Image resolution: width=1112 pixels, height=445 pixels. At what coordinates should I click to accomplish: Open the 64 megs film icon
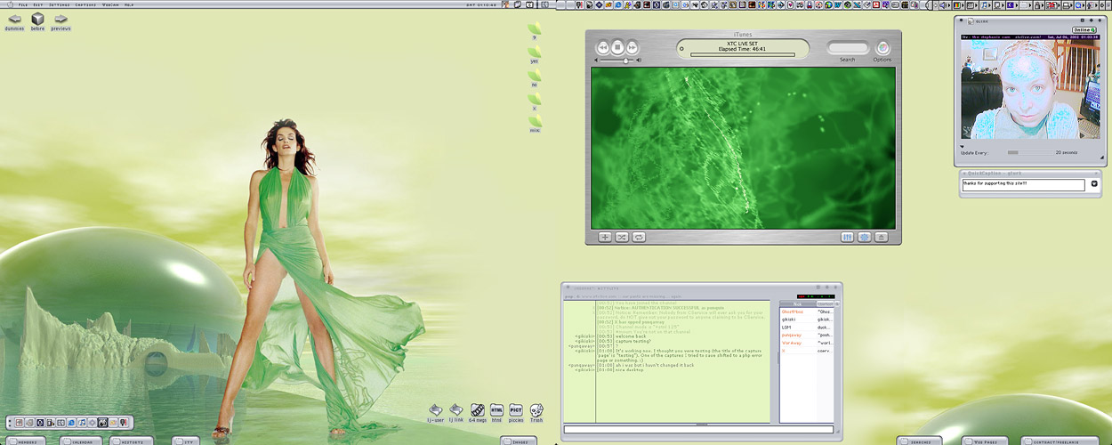pyautogui.click(x=478, y=410)
